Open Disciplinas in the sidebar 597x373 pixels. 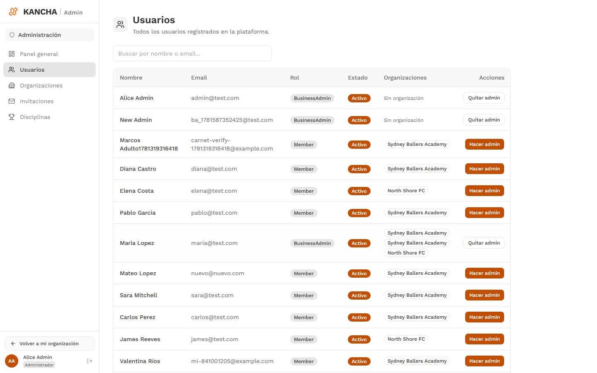tap(49, 117)
